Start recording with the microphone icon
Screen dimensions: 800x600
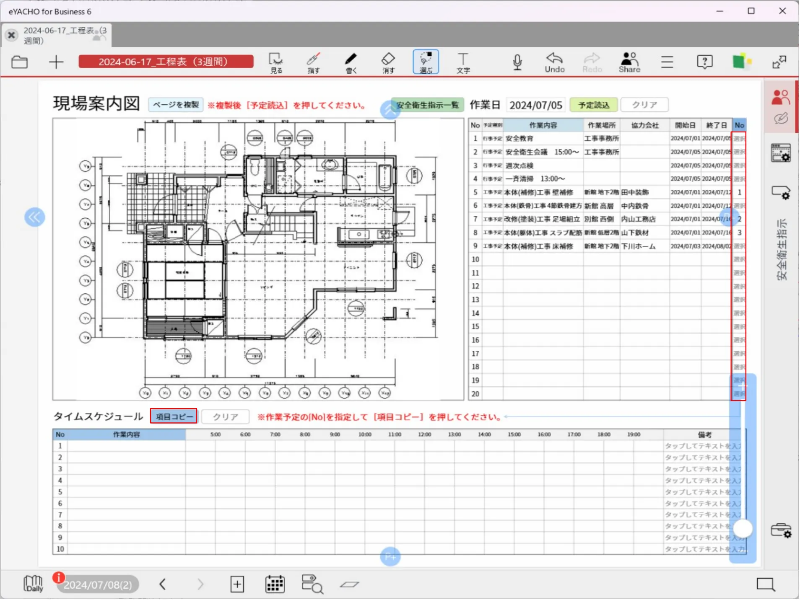[x=517, y=62]
